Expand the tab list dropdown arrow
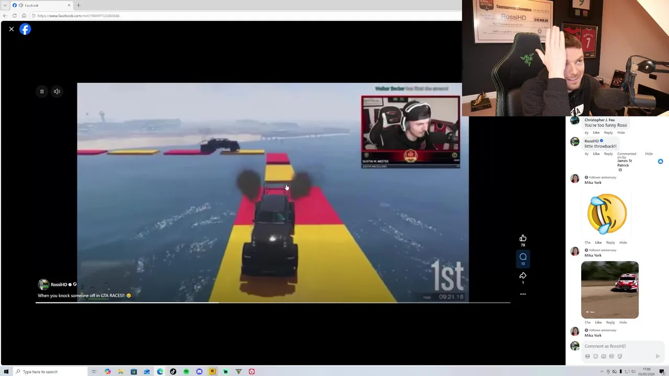The width and height of the screenshot is (669, 376). coord(5,5)
